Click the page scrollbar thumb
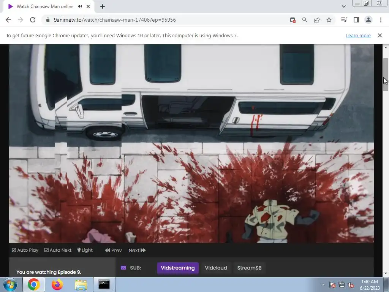Screen dimensions: 389x292 (386, 75)
